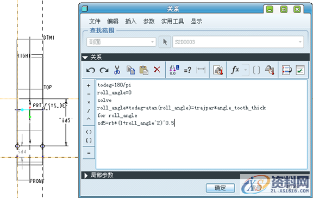
Task: Paste clipboard into relations
Action: click(x=143, y=70)
